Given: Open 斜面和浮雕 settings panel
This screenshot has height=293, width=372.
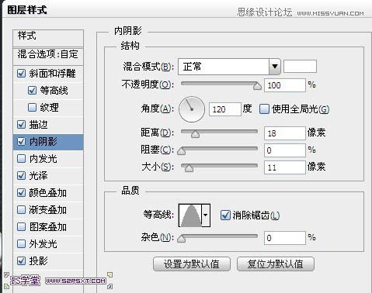Looking at the screenshot, I should pos(52,74).
